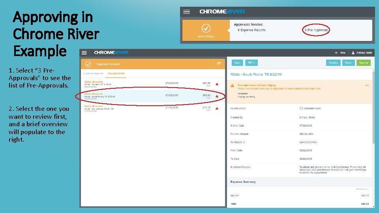Screen dimensions: 379x213
Task: Click warning triangle on the South Padre row
Action: [x=217, y=96]
